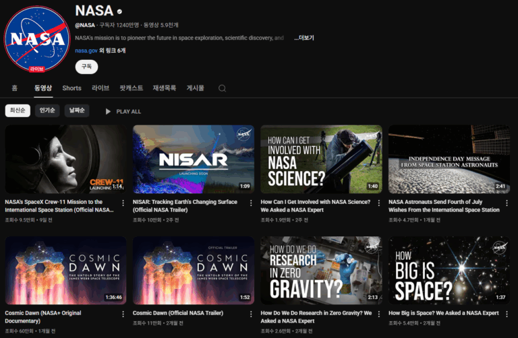
Task: Expand the additional links 외 링크 6개
Action: [113, 50]
